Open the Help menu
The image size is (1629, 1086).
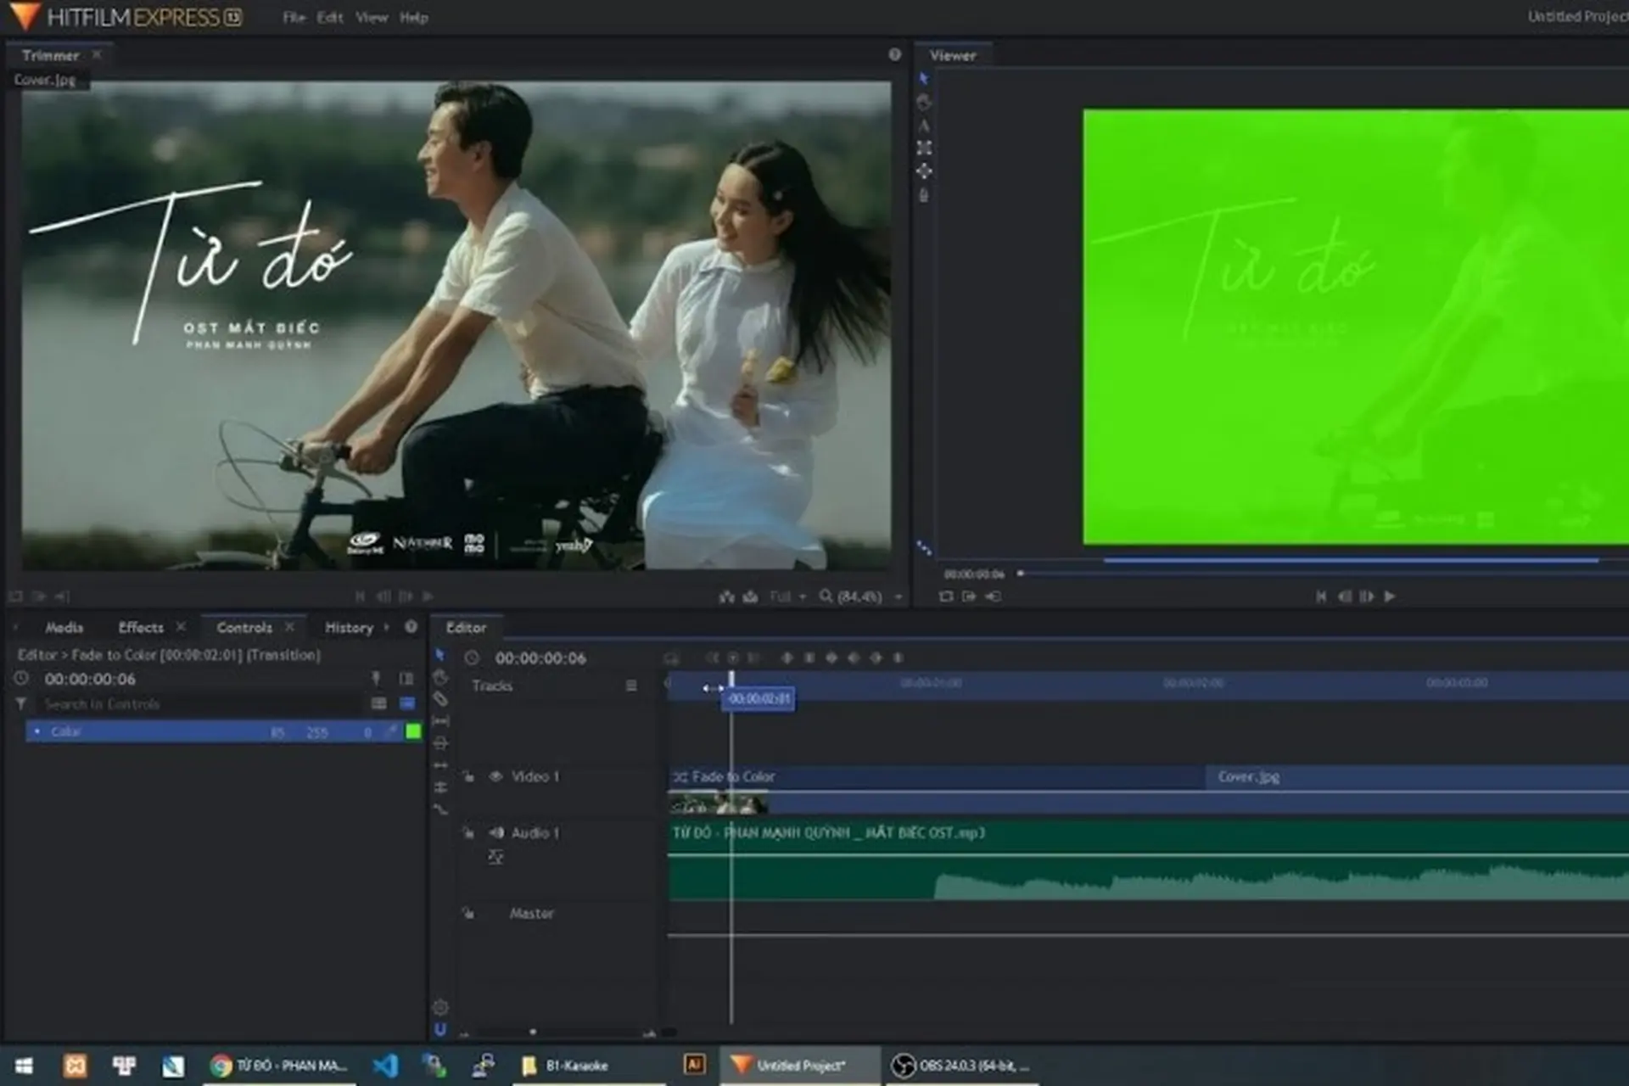(x=414, y=17)
